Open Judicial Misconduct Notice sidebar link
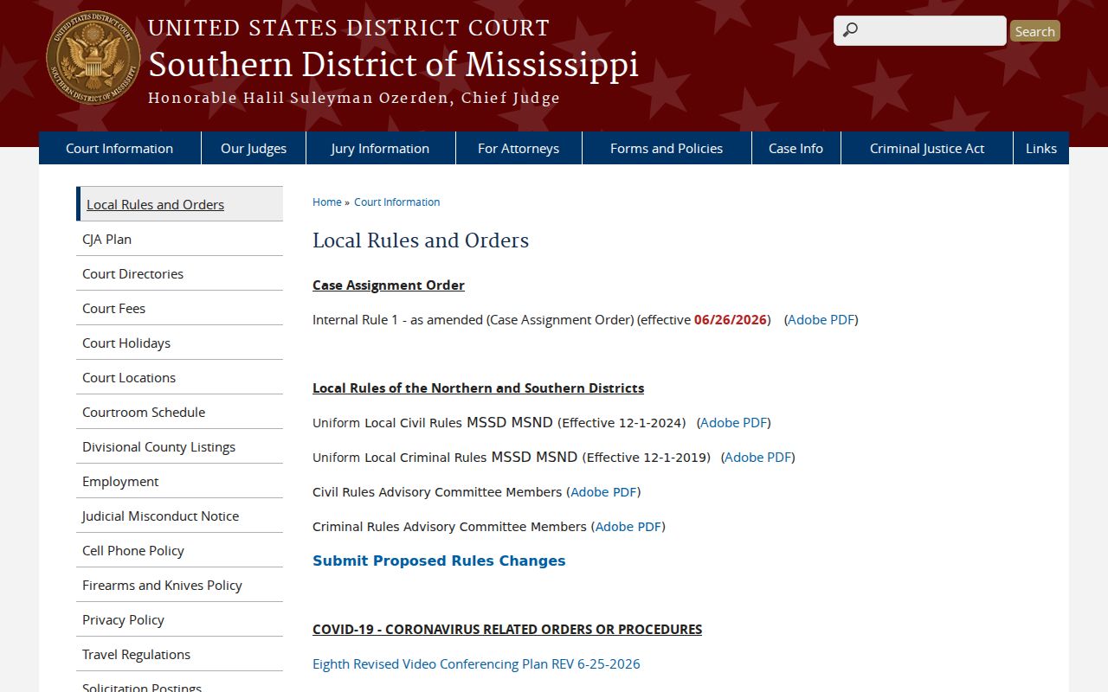The width and height of the screenshot is (1108, 692). pos(179,516)
